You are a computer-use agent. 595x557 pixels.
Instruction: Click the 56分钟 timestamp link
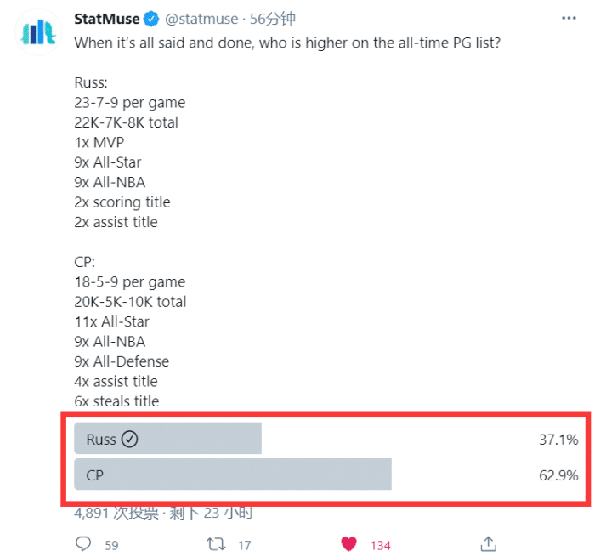click(272, 20)
